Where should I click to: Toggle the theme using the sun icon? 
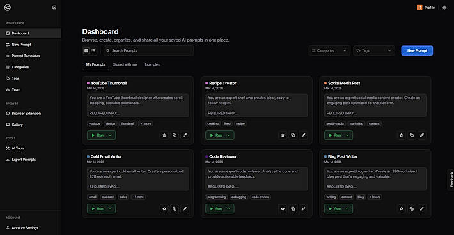tap(444, 8)
